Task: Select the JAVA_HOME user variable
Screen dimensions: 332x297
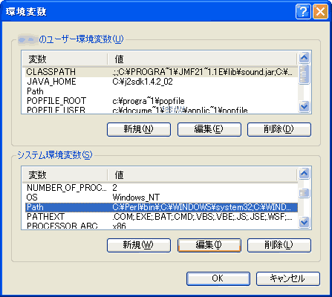Action: (160, 82)
